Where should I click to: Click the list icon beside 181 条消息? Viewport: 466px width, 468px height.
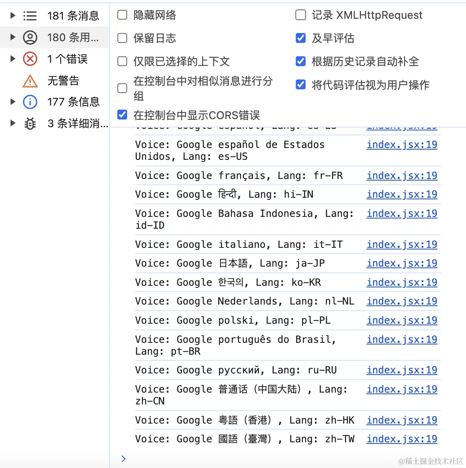click(30, 16)
